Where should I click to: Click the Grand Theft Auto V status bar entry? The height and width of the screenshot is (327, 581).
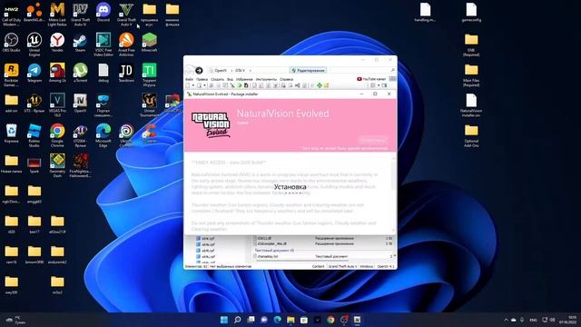coord(342,266)
